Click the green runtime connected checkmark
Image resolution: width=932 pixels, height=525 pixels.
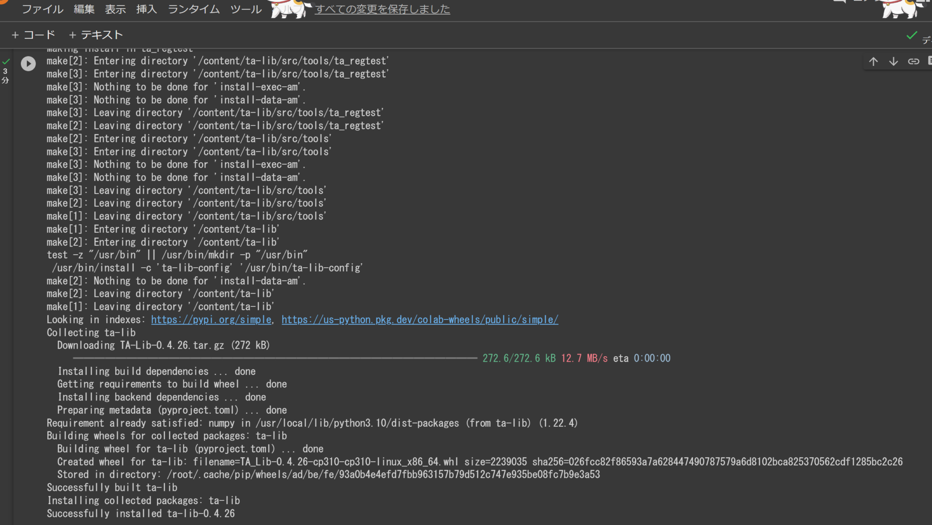[x=912, y=35]
